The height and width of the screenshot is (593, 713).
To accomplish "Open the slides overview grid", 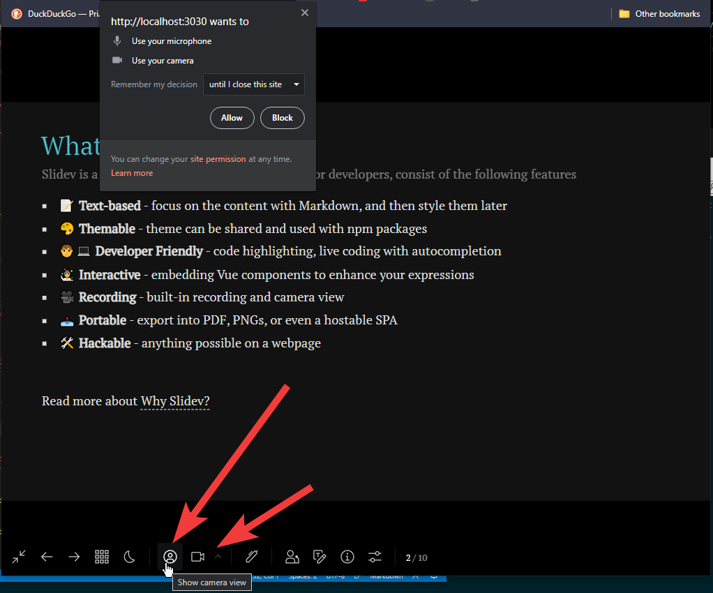I will tap(102, 557).
